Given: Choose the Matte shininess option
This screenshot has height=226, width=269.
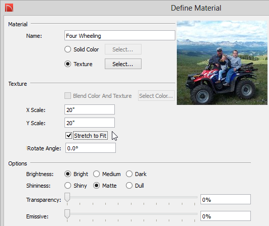Looking at the screenshot, I should 96,186.
